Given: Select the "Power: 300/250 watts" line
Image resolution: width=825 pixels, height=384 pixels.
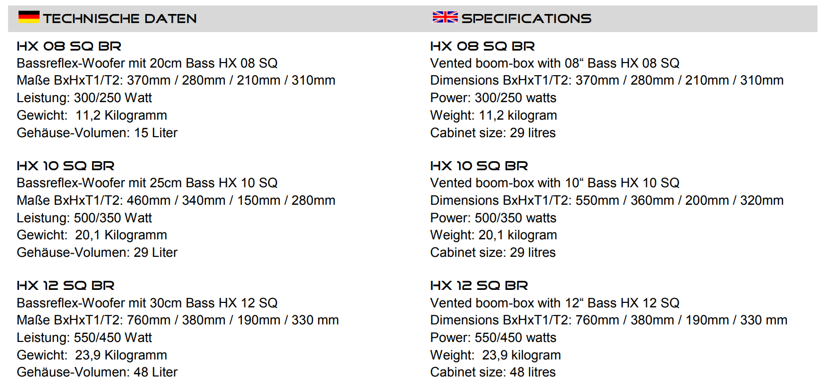Looking at the screenshot, I should pyautogui.click(x=493, y=98).
